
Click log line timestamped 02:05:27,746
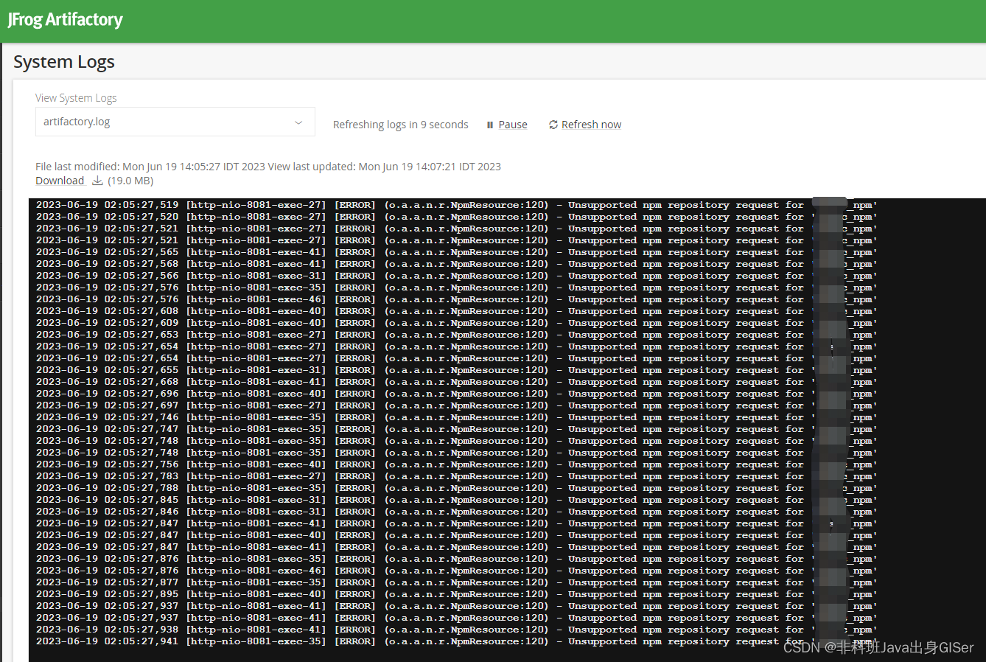coord(457,417)
